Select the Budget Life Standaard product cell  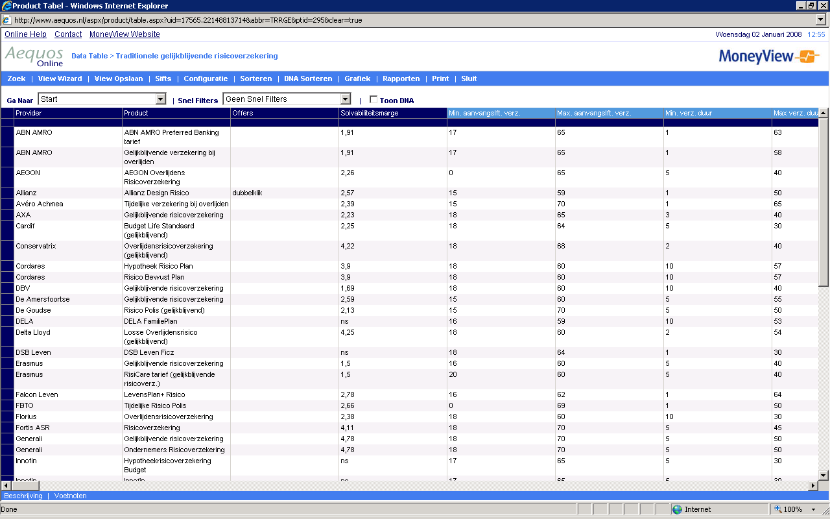pyautogui.click(x=176, y=230)
